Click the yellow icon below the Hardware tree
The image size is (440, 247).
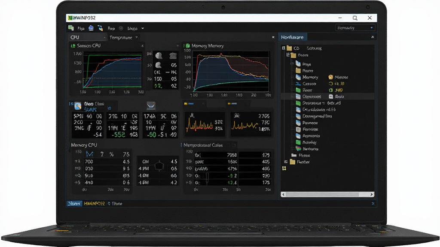click(x=284, y=168)
